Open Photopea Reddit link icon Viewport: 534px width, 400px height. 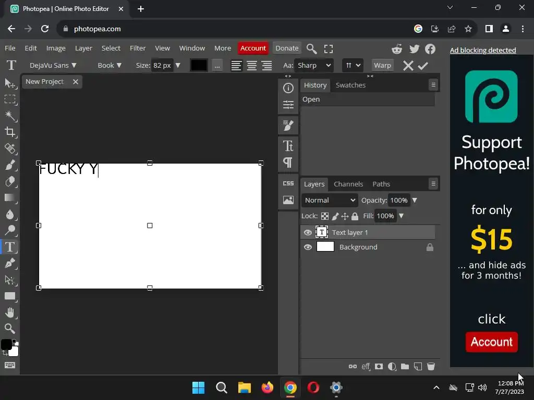coord(397,49)
